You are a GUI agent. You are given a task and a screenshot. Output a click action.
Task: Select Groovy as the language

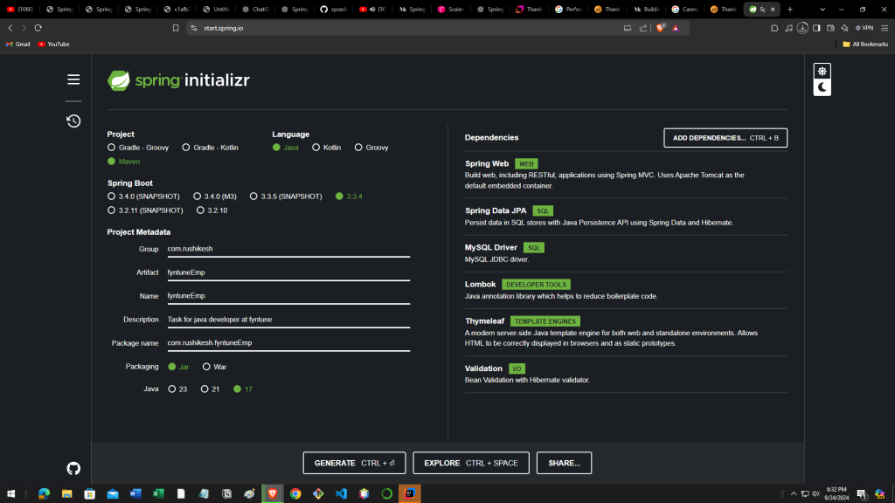click(371, 147)
